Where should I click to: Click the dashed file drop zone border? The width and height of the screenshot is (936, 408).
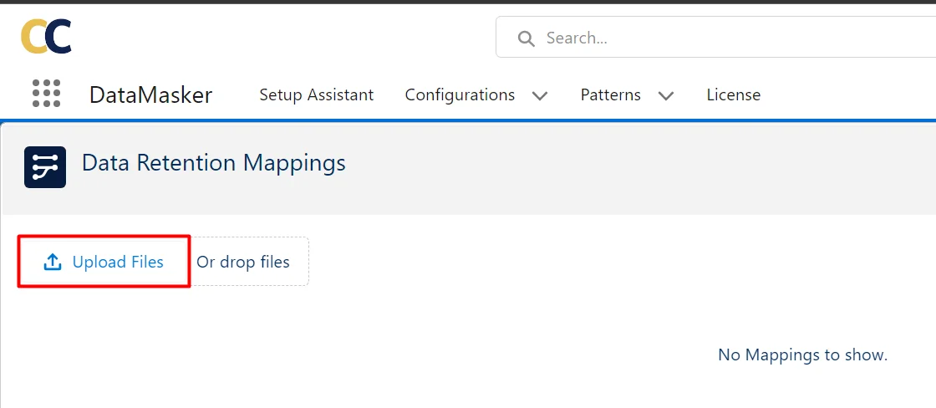308,262
